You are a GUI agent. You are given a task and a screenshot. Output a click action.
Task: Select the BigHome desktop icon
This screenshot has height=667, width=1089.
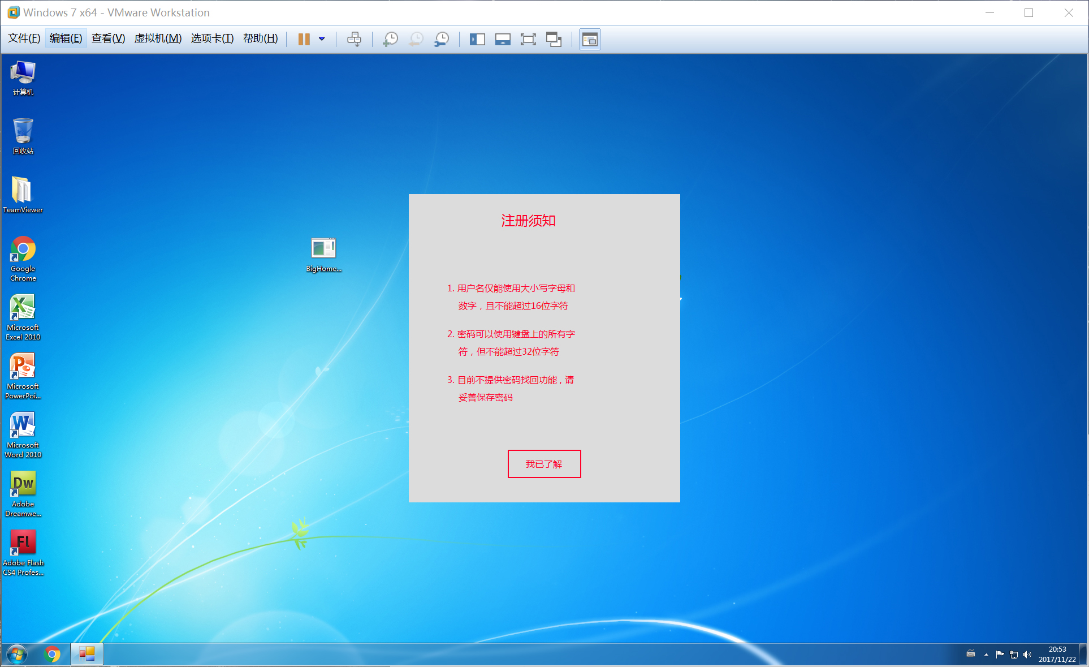[x=323, y=255]
